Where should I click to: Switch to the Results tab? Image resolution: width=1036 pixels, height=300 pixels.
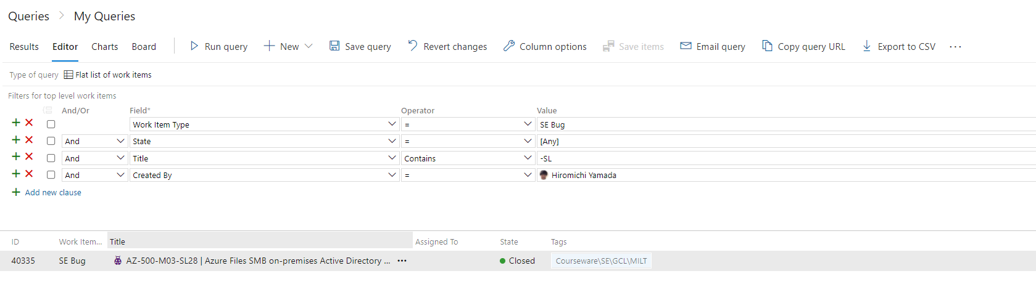pos(24,47)
